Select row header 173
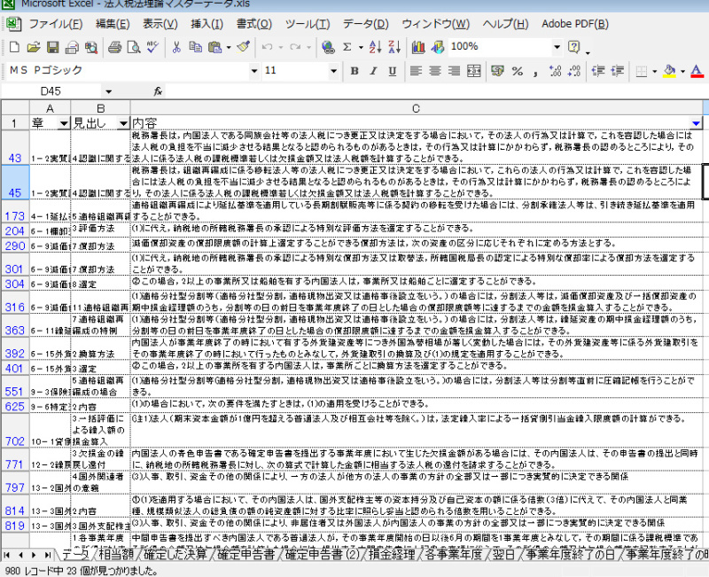The width and height of the screenshot is (709, 577). 15,211
